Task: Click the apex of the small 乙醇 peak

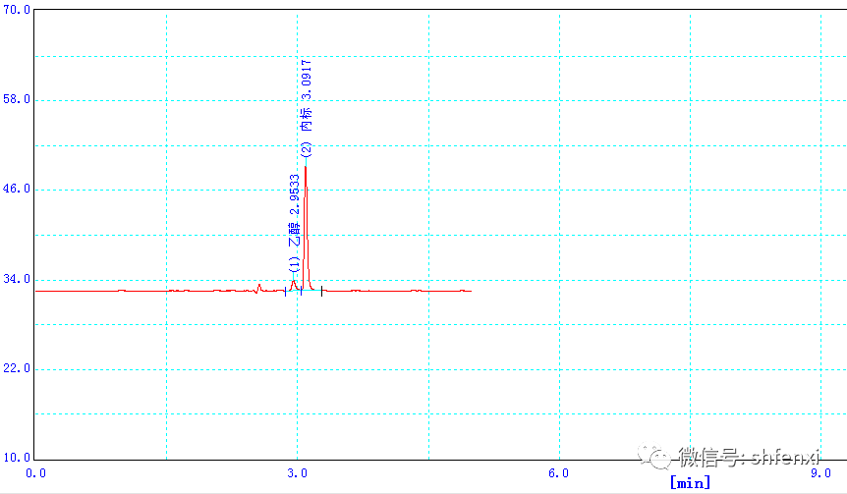Action: click(x=293, y=282)
